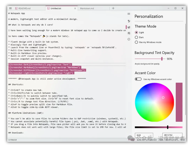Toggle the settings pane navigation menu
188x145 pixels.
click(x=129, y=14)
